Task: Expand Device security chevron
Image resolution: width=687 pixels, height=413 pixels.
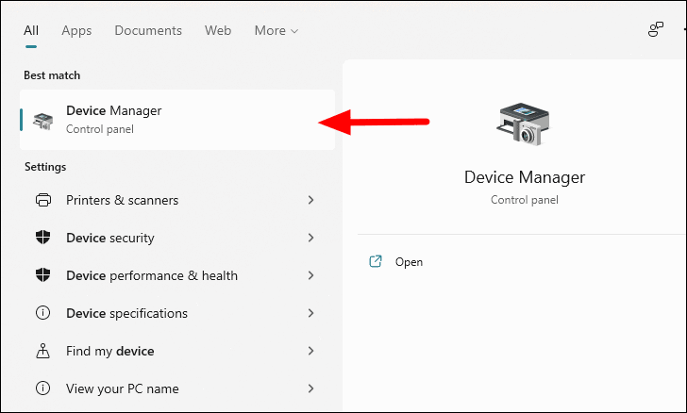Action: (310, 238)
